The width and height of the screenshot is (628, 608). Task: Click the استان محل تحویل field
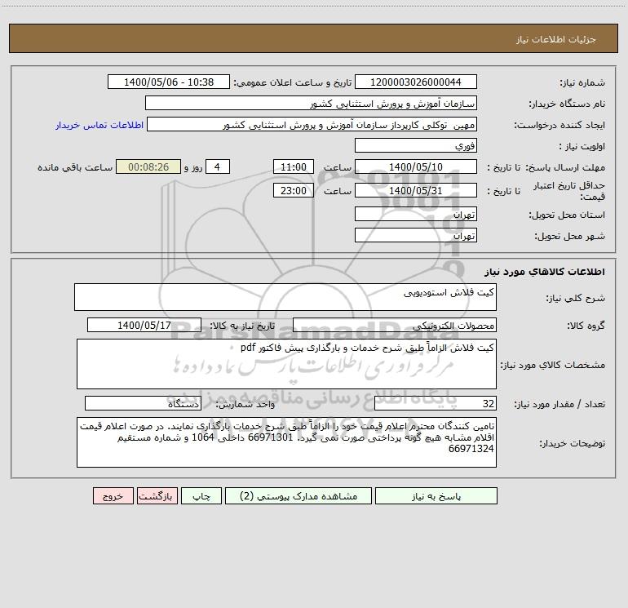[416, 214]
